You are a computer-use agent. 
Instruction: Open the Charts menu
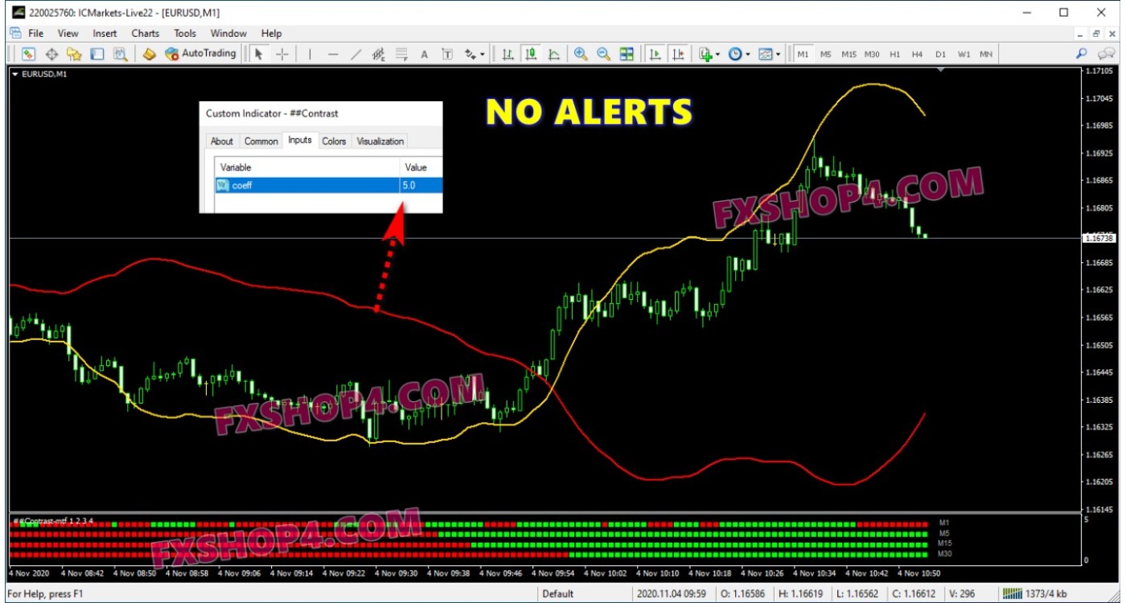point(145,33)
